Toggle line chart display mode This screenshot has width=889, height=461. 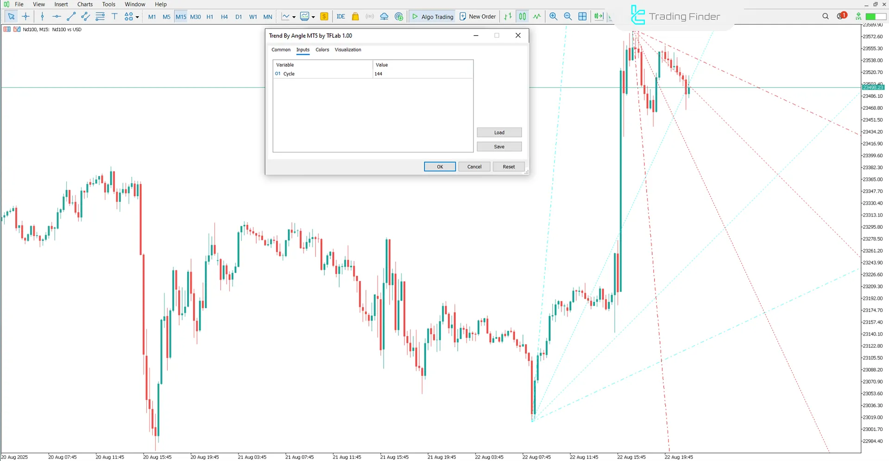[536, 16]
